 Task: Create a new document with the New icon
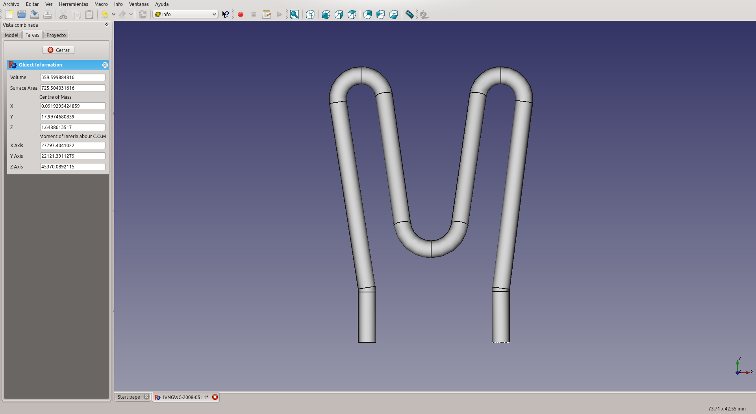coord(9,15)
